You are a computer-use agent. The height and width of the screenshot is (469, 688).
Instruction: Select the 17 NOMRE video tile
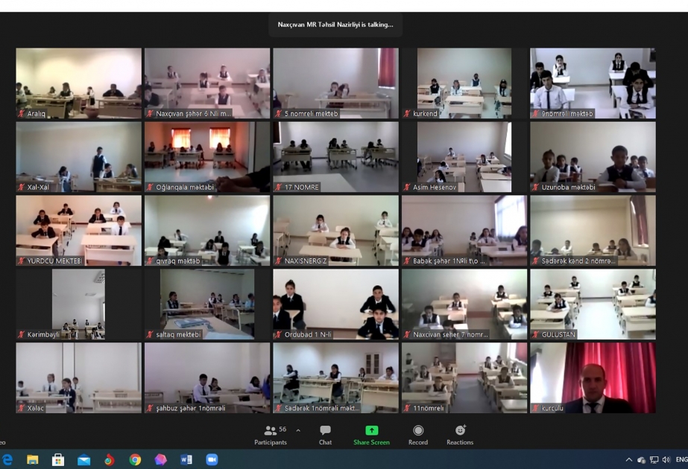(x=336, y=157)
